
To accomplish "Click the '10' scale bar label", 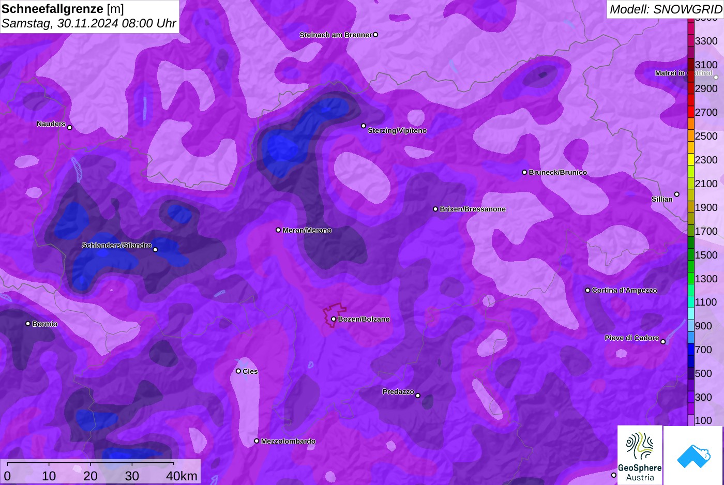I will (49, 476).
